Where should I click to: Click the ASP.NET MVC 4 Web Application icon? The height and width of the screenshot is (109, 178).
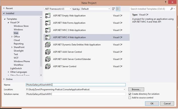pos(48,37)
